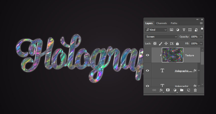Create a new group folder
The height and width of the screenshot is (114, 216).
(182, 90)
